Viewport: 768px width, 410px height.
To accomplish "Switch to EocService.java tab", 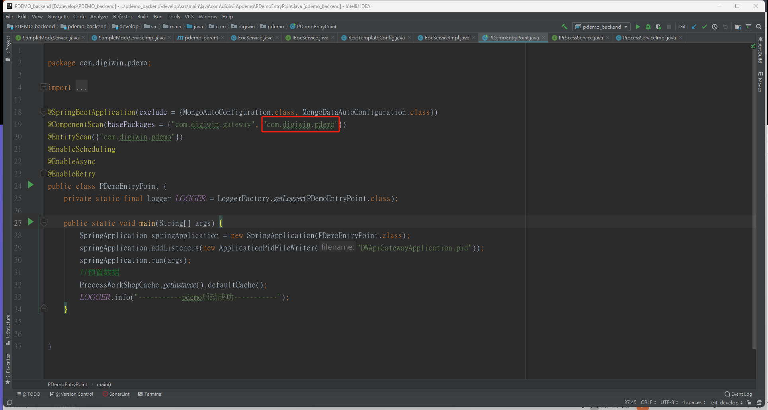I will [255, 38].
